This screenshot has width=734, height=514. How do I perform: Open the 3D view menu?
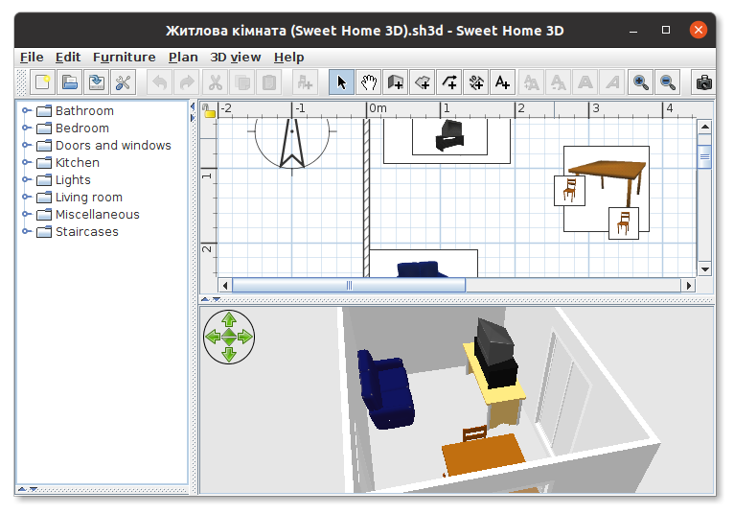(236, 58)
